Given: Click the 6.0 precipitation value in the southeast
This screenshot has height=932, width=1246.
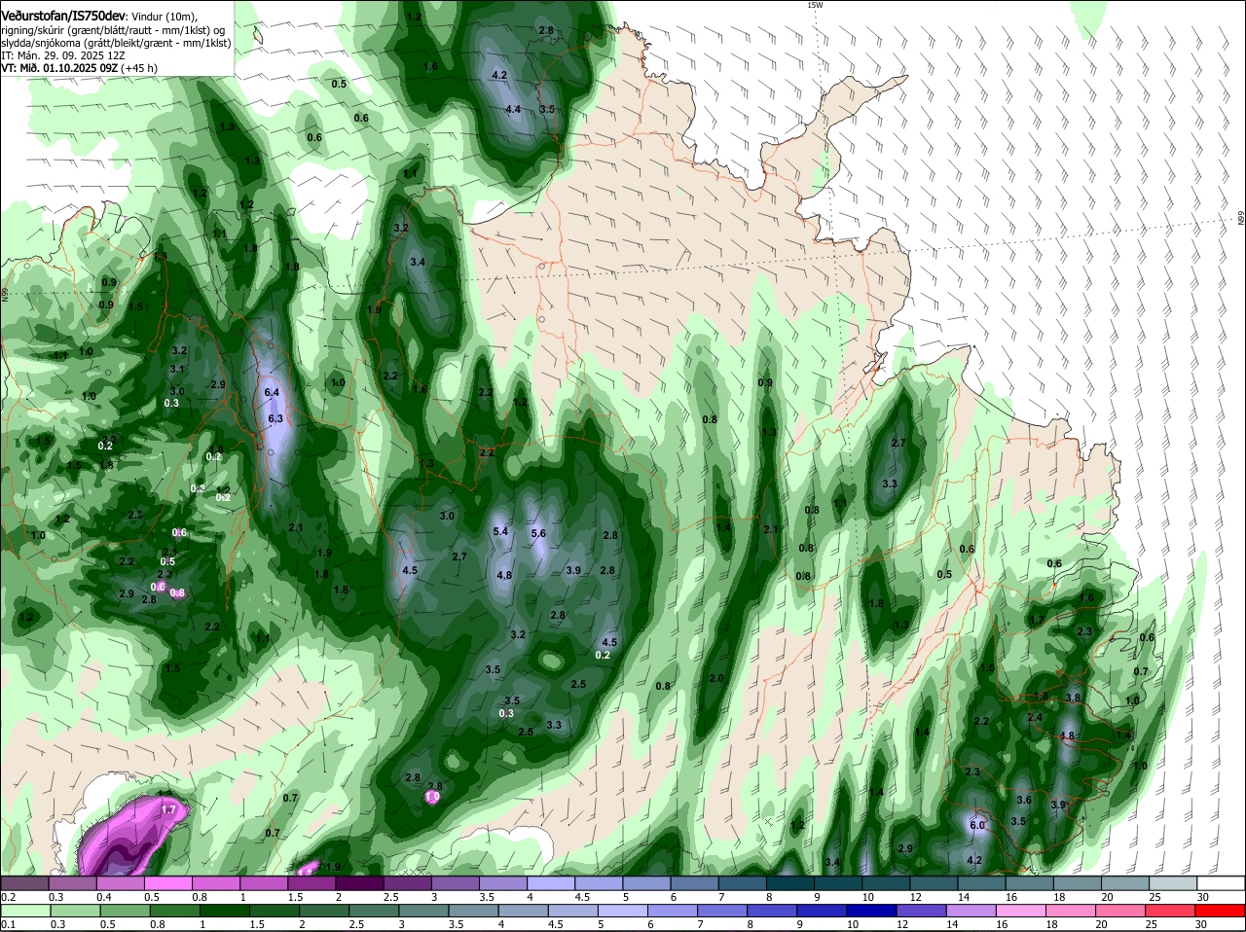Looking at the screenshot, I should (978, 825).
